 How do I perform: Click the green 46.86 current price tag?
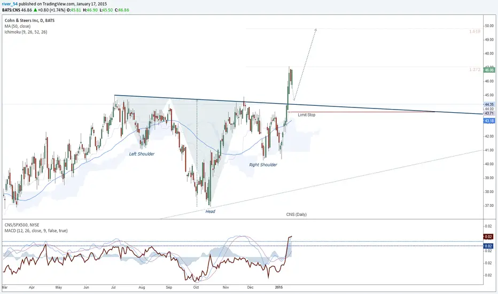489,69
